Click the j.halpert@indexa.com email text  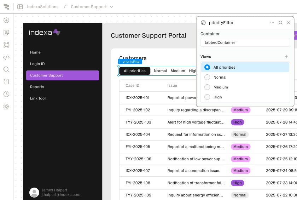tap(61, 195)
